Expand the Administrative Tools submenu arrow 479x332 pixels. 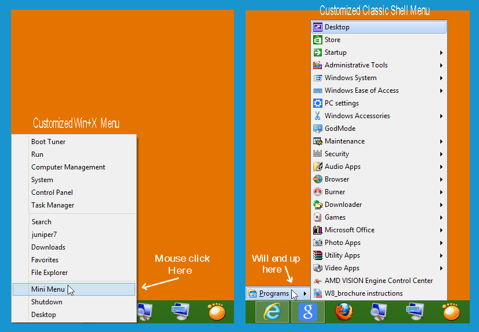coord(441,65)
